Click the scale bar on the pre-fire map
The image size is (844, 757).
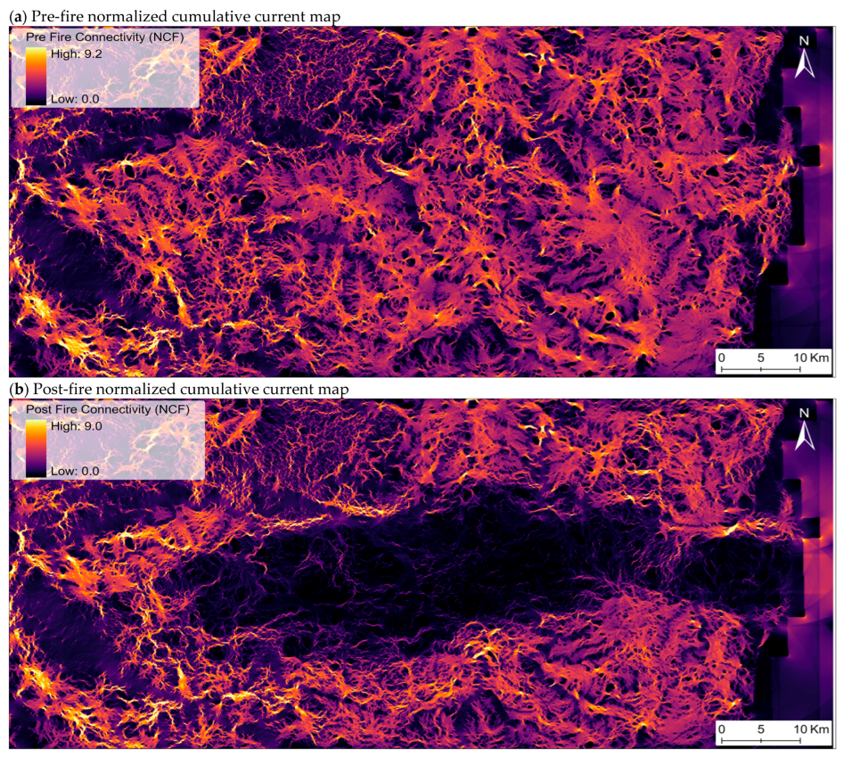pos(760,368)
